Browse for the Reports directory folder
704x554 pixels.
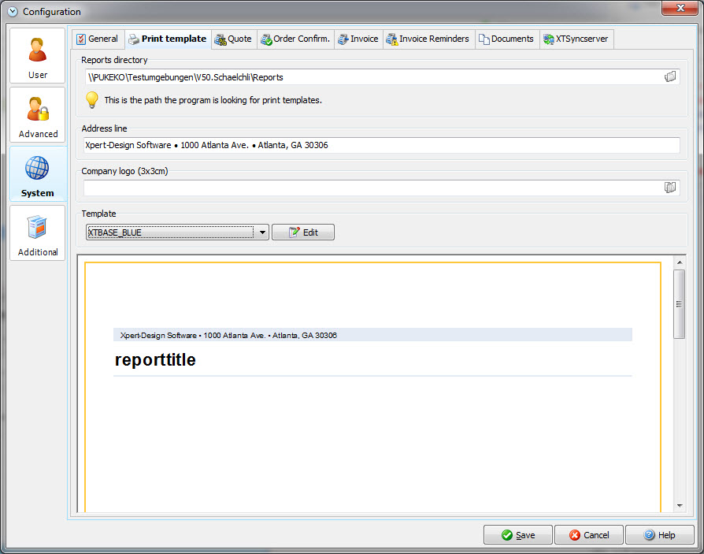coord(670,76)
